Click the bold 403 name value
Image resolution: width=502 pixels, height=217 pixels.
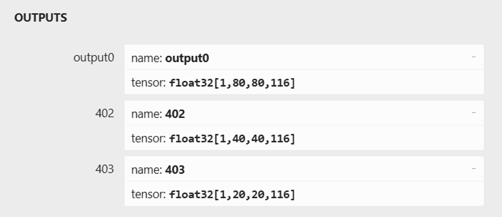[x=175, y=170]
